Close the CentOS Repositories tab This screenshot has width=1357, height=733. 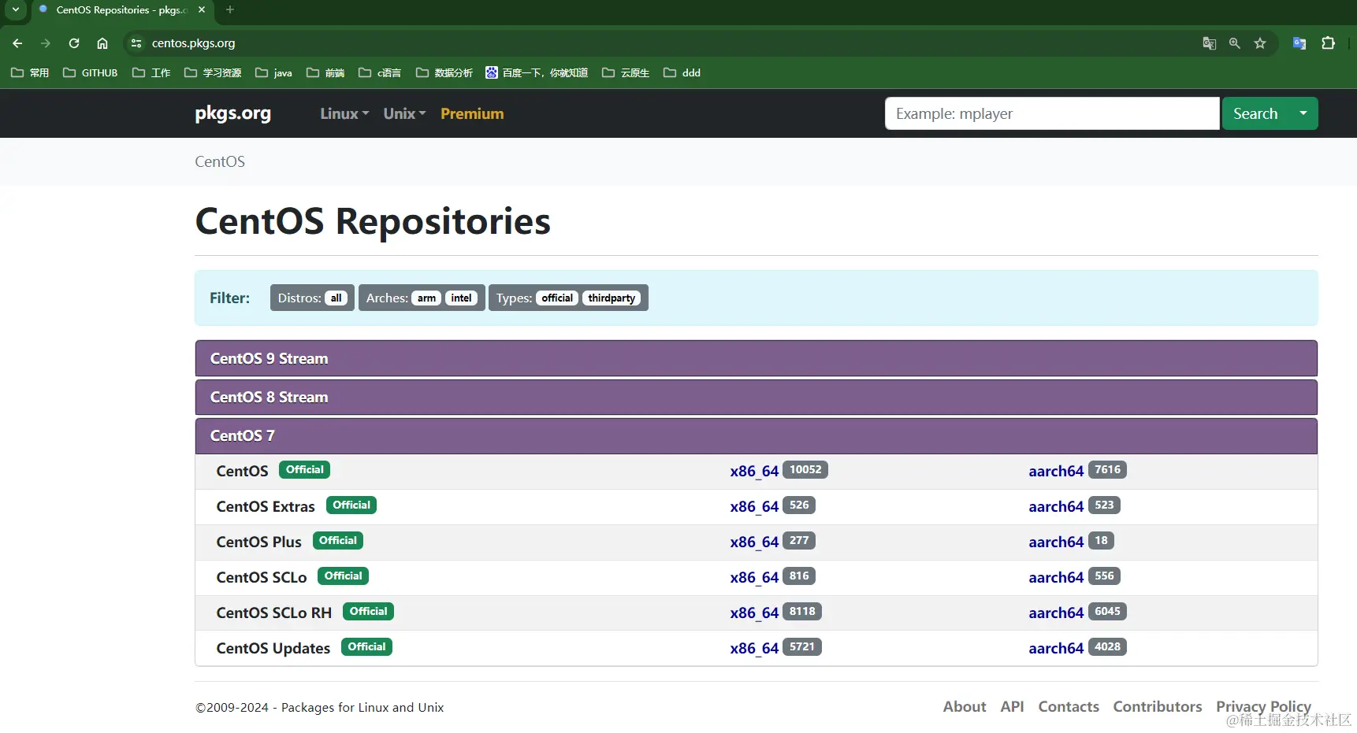(202, 9)
